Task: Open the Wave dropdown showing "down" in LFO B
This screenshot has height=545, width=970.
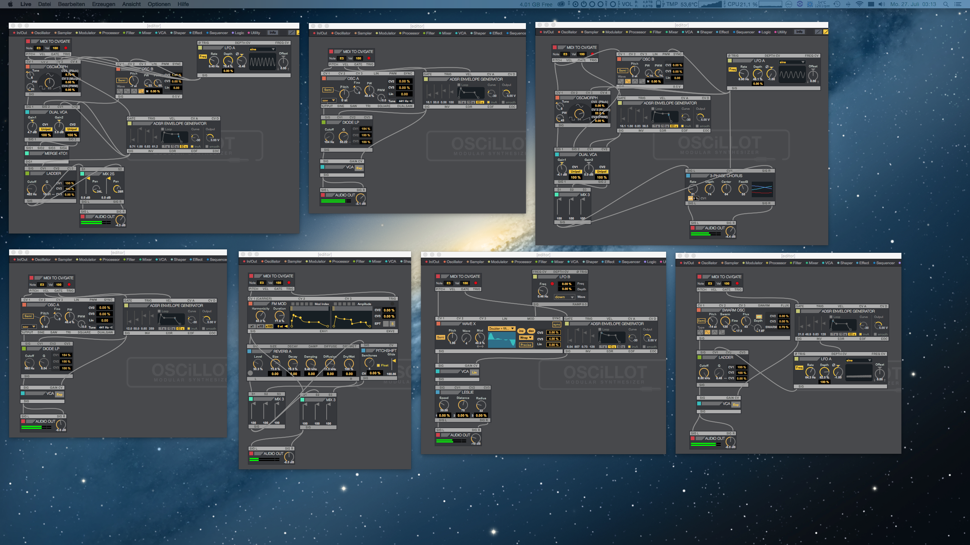Action: [x=565, y=297]
